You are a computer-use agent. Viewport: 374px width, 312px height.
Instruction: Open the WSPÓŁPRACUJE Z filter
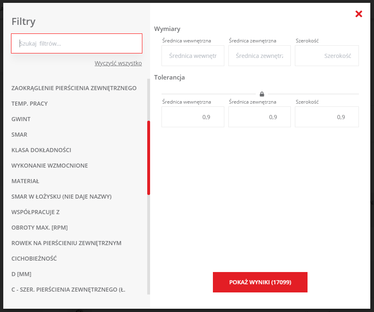[x=35, y=212]
